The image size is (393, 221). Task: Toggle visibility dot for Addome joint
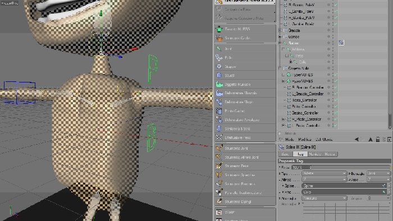tap(328, 49)
